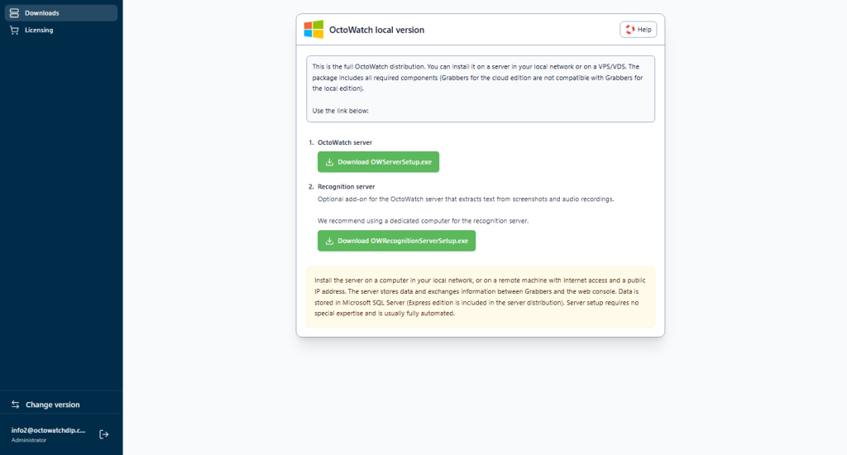Click the Change version button
Screen dimensions: 847x455
pyautogui.click(x=61, y=405)
